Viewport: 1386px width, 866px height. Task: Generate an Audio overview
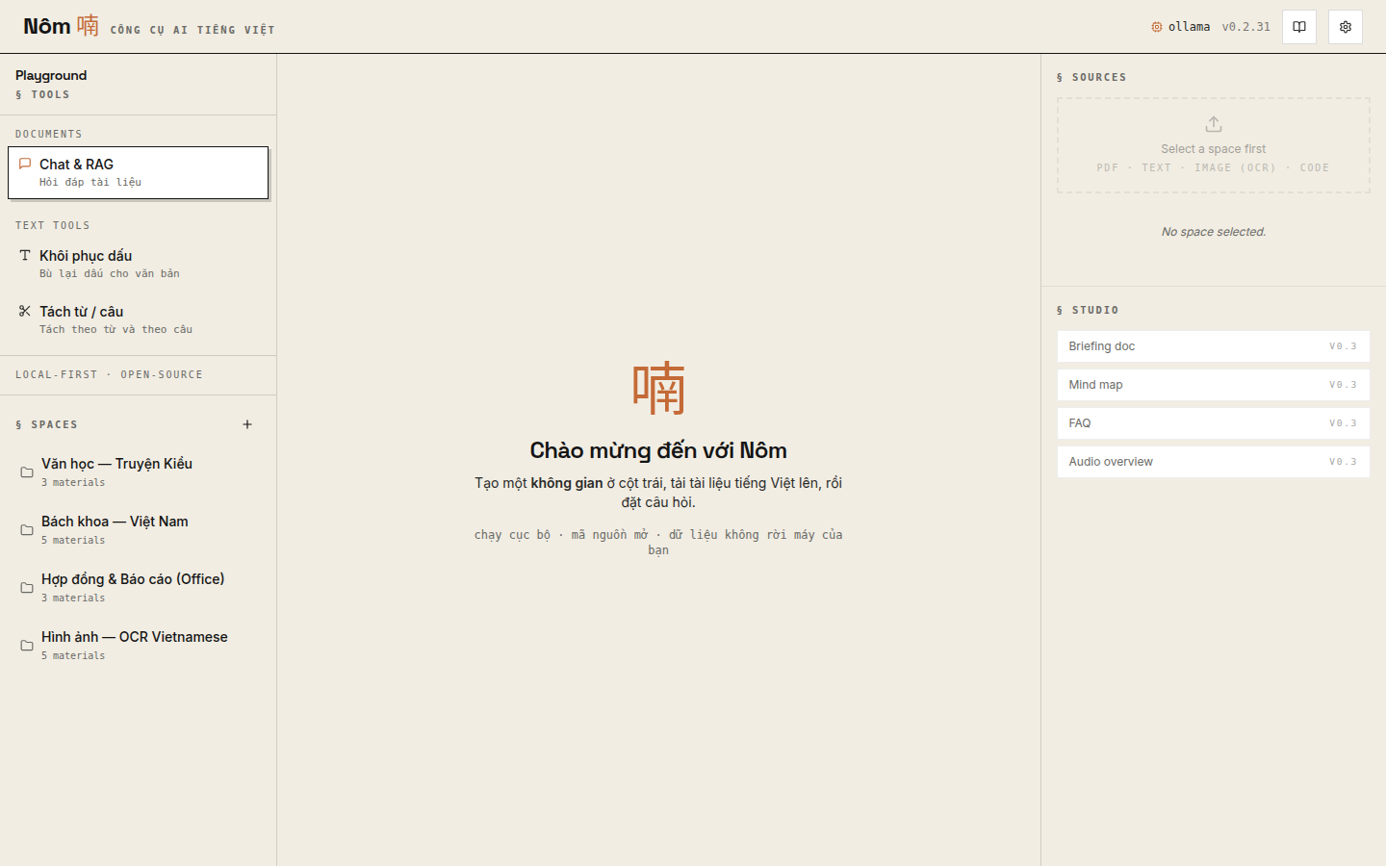[x=1214, y=462]
